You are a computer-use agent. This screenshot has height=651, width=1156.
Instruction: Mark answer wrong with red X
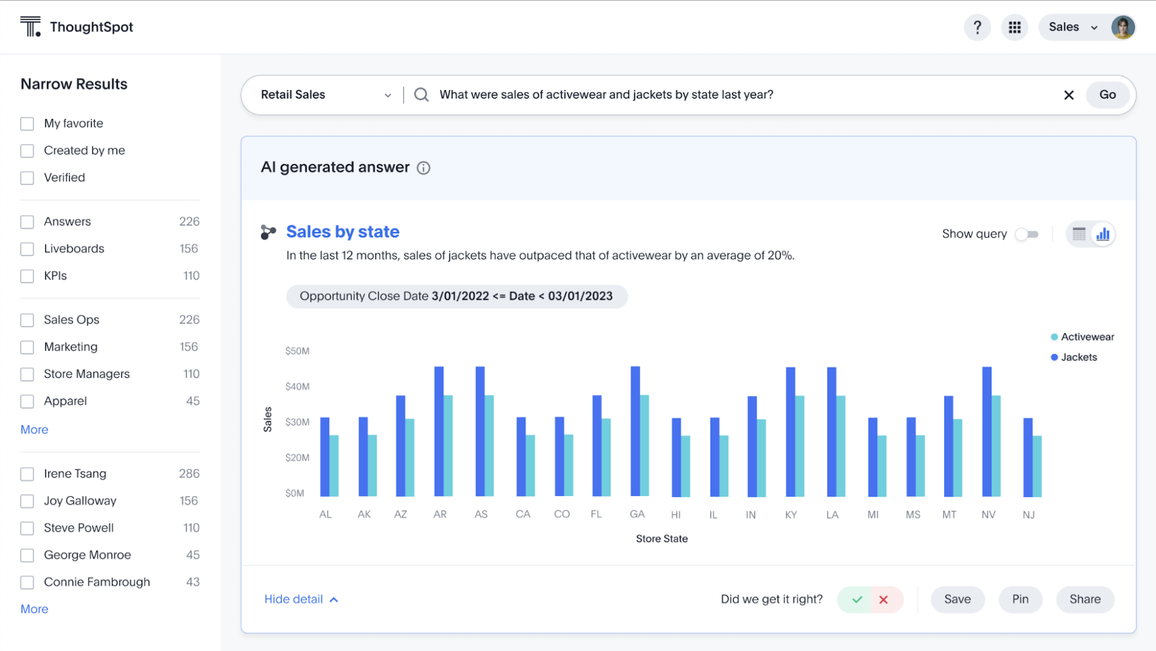(x=884, y=600)
